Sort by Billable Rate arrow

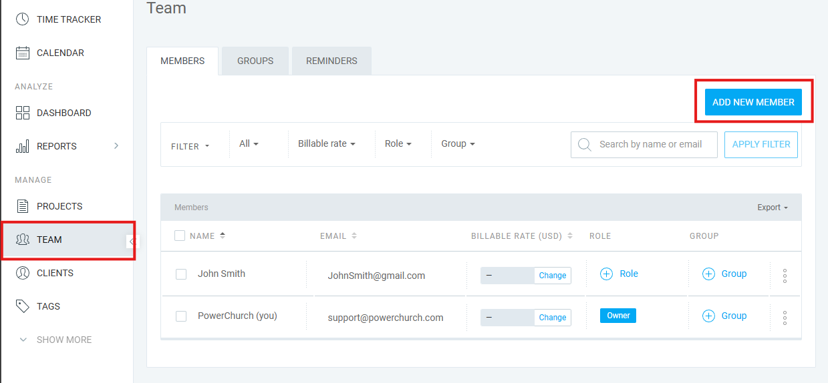[570, 236]
